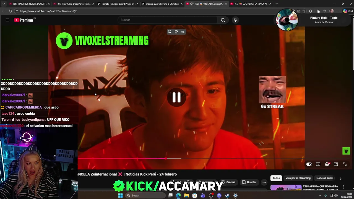
Task: Click chat user Tyron_d_los_backyardigans
Action: pyautogui.click(x=24, y=120)
